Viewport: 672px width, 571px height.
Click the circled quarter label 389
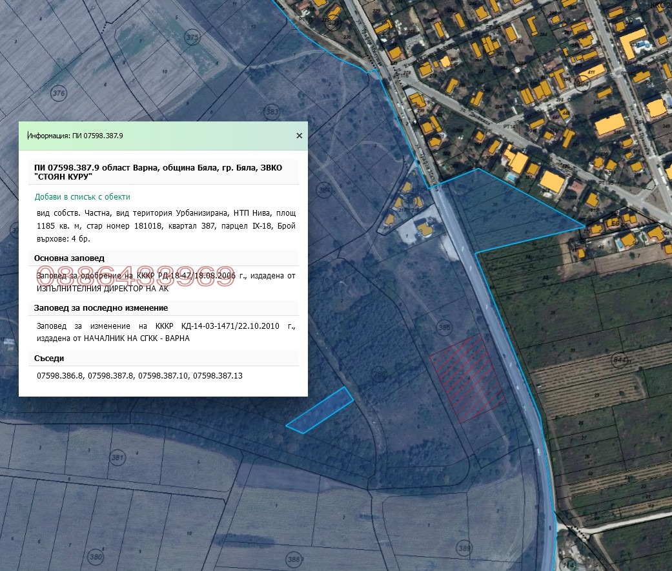[463, 548]
